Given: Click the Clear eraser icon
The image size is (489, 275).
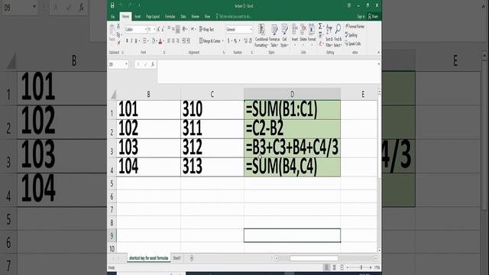Looking at the screenshot, I should 321,44.
